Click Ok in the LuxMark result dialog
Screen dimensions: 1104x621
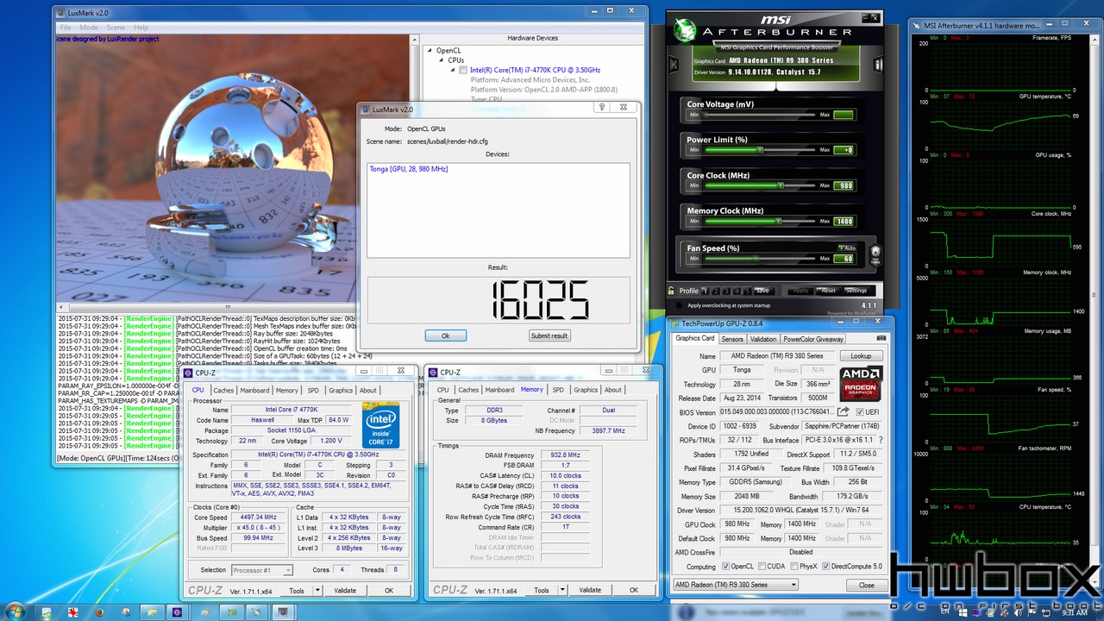click(x=446, y=336)
